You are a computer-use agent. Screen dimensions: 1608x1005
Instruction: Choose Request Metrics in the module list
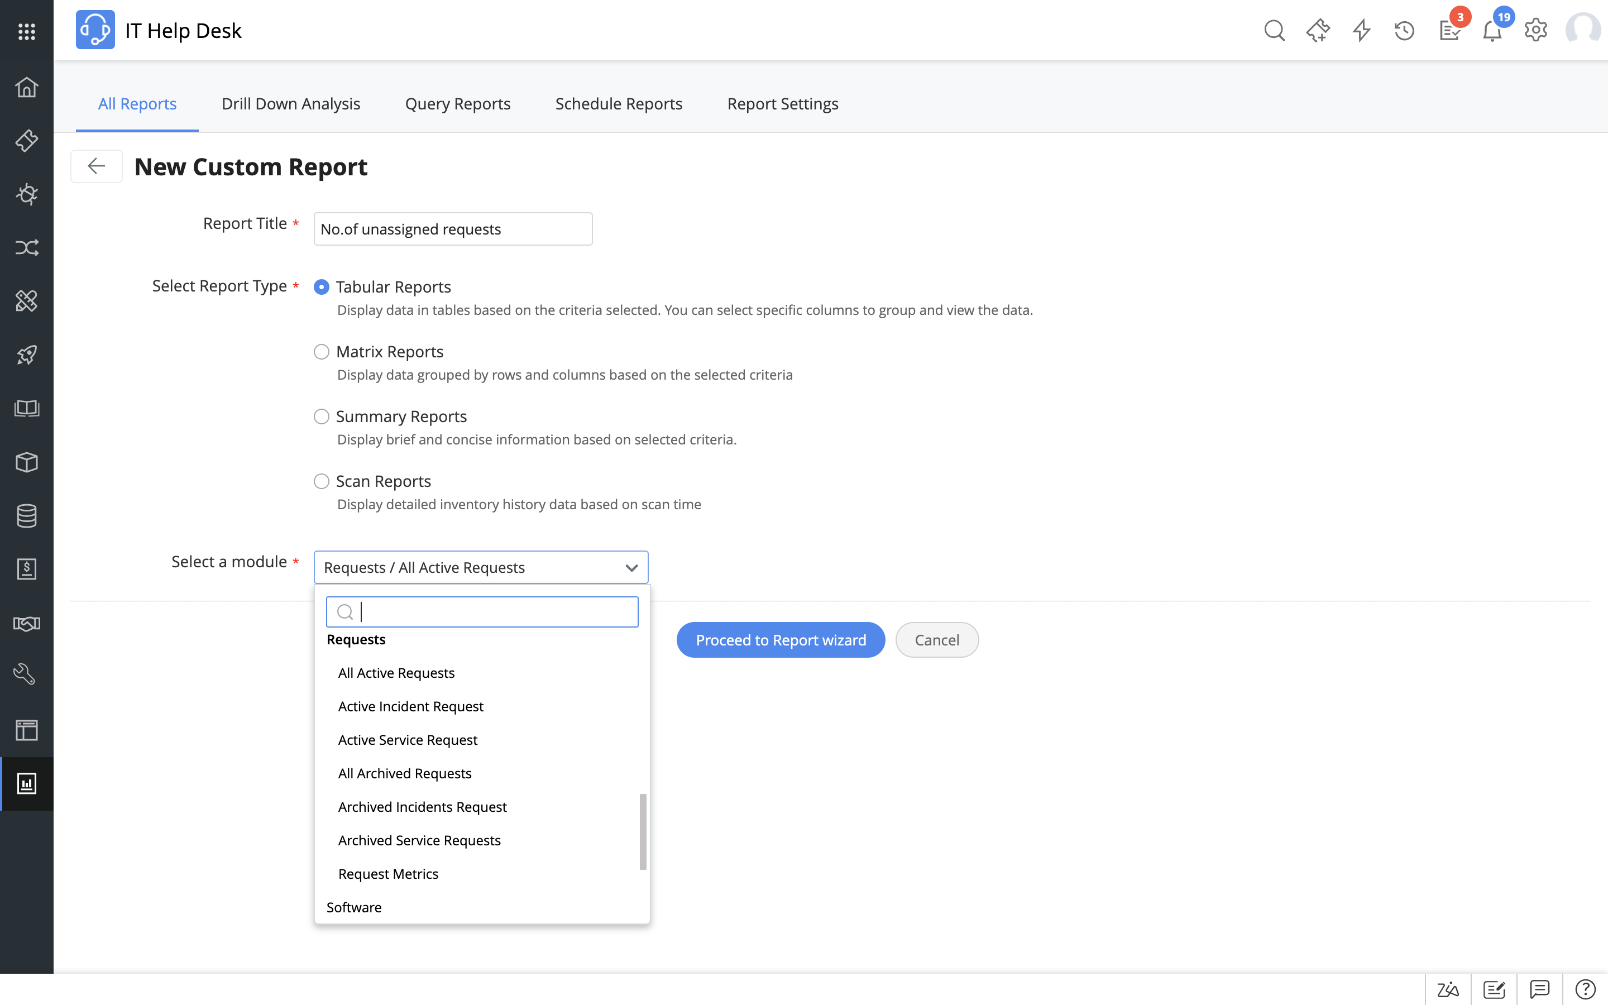coord(388,874)
